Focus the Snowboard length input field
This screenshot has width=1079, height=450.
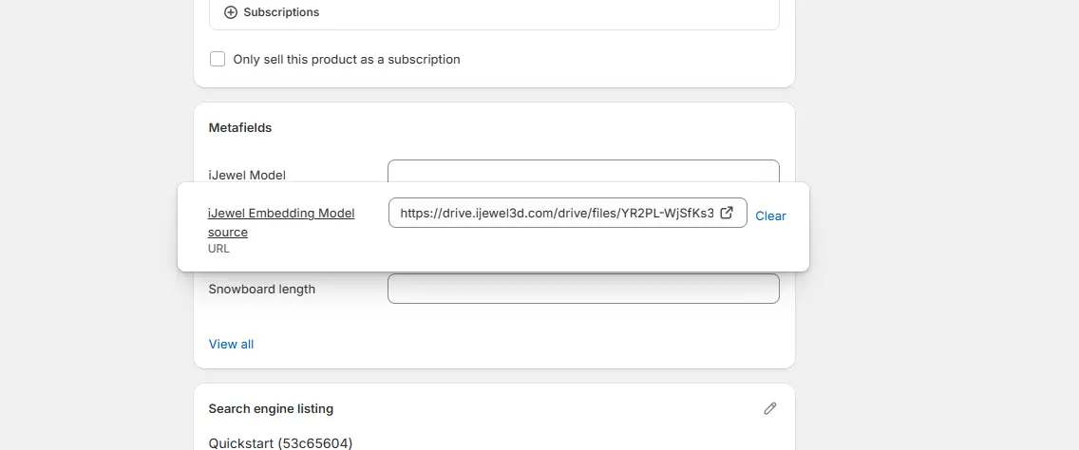[583, 289]
